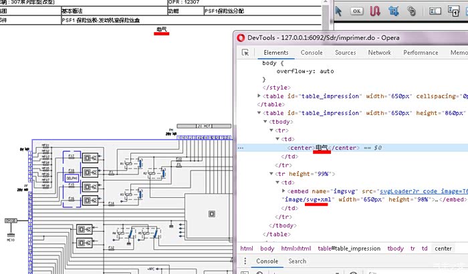
Task: Expand the first table_impression node with cellspacing
Action: 259,96
